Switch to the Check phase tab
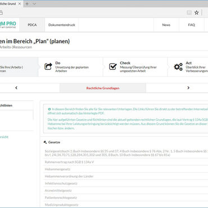Screen dimensions: 208x208 tap(135, 67)
